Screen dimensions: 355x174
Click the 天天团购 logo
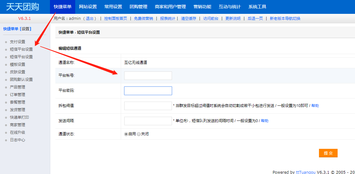point(22,7)
